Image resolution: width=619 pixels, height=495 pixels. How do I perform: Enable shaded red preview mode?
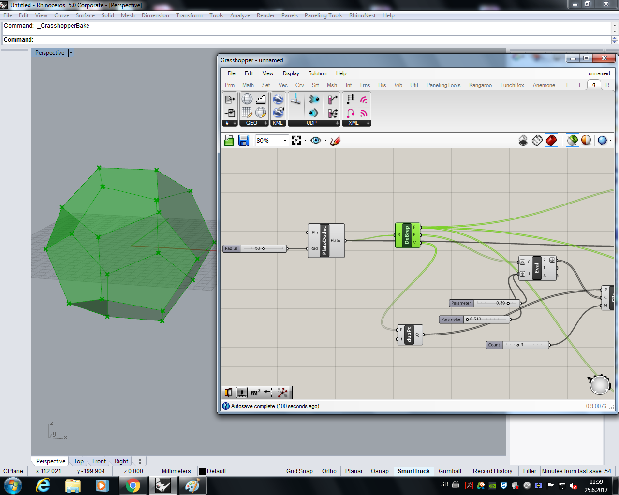[x=551, y=140]
